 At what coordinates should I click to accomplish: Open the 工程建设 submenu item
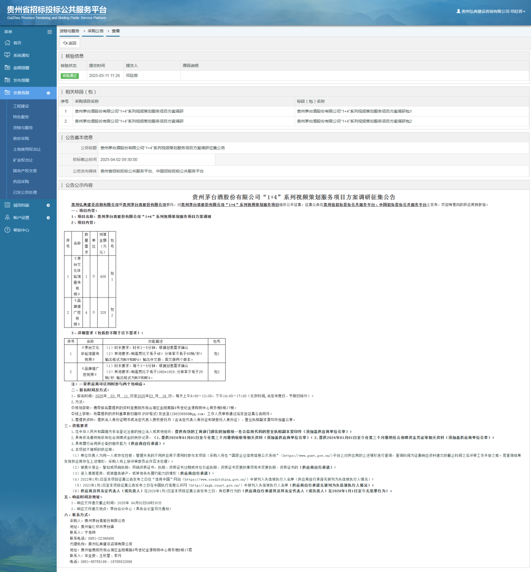[21, 106]
